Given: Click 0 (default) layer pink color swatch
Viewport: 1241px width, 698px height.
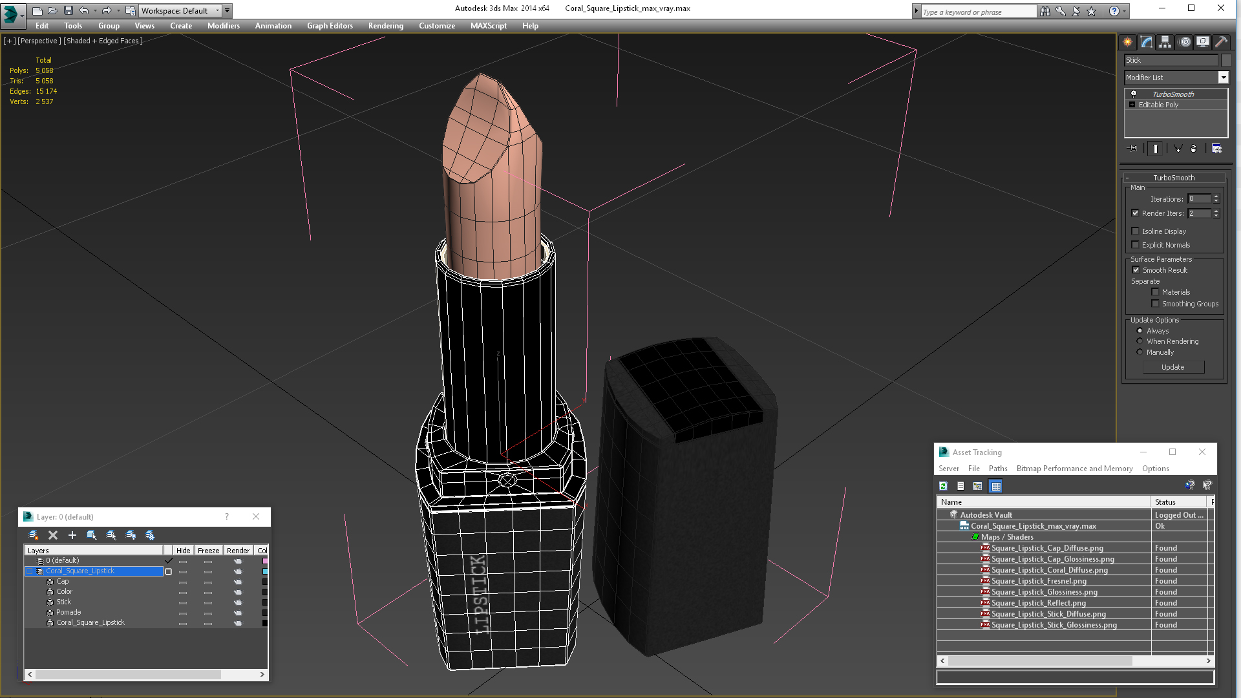Looking at the screenshot, I should (264, 561).
